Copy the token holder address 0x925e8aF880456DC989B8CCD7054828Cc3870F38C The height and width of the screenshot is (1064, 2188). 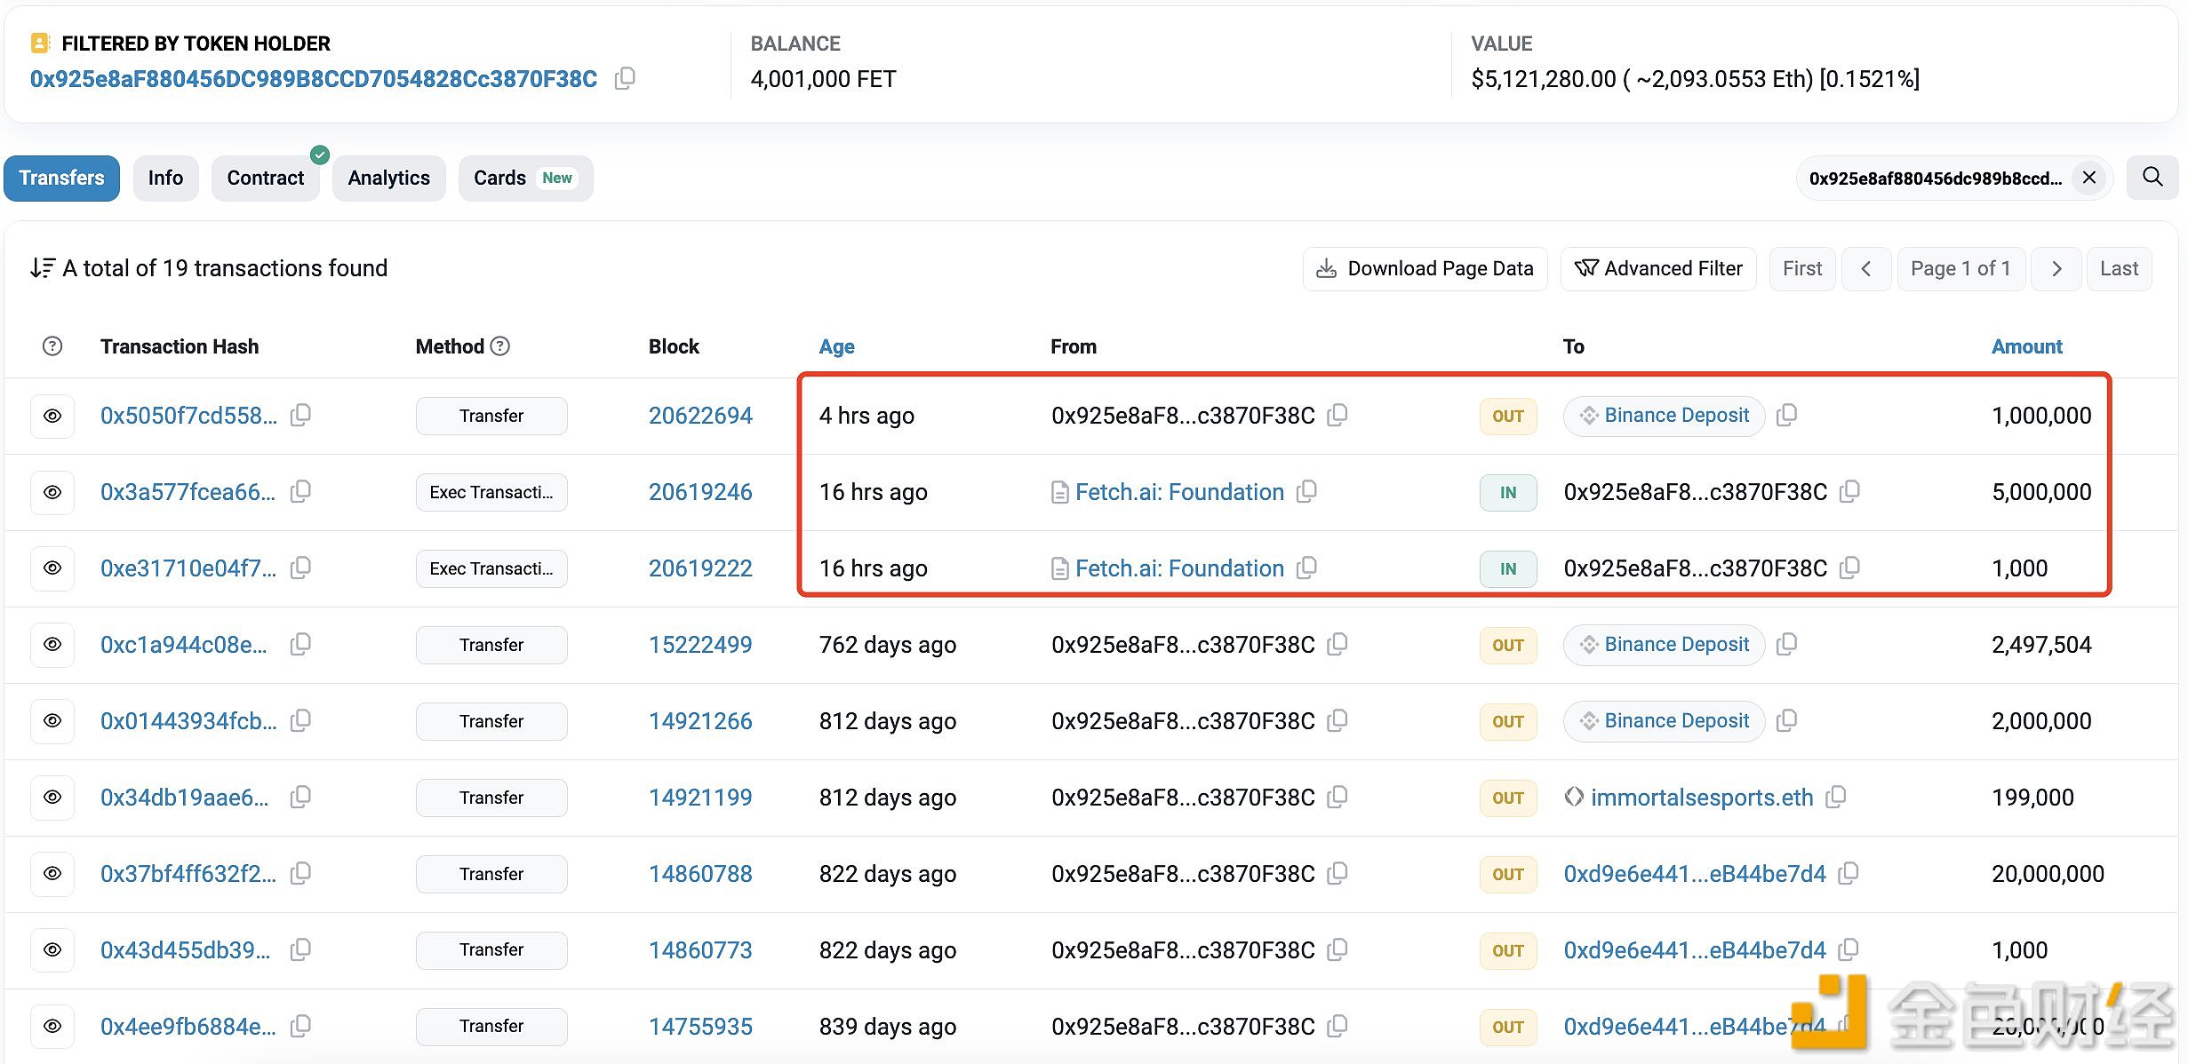[x=625, y=78]
